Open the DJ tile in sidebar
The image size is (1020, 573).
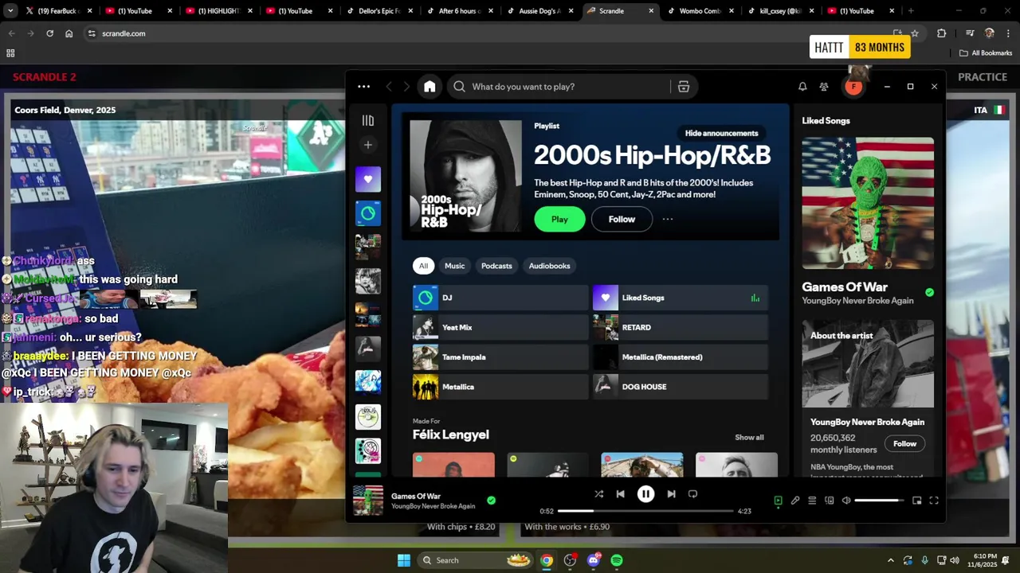click(368, 213)
